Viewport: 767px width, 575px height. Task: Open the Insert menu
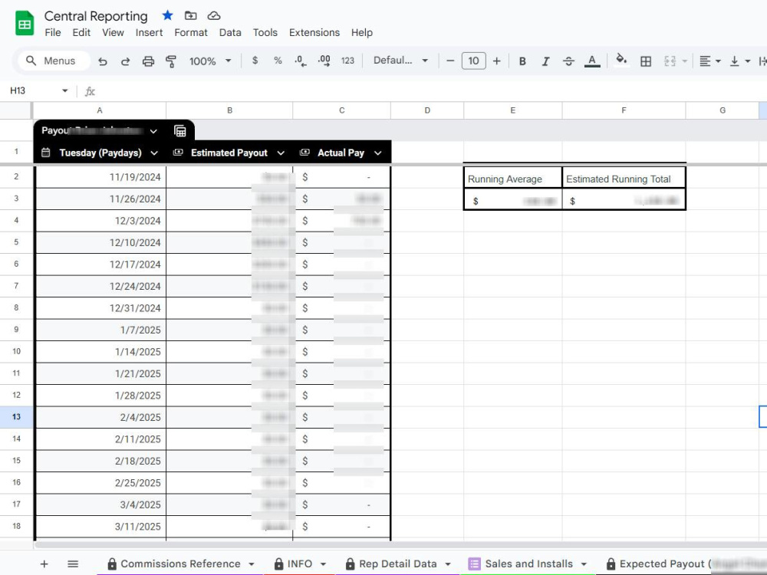[150, 33]
